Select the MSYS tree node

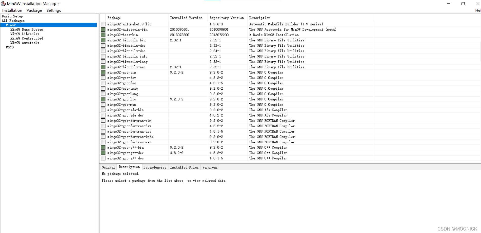[10, 47]
